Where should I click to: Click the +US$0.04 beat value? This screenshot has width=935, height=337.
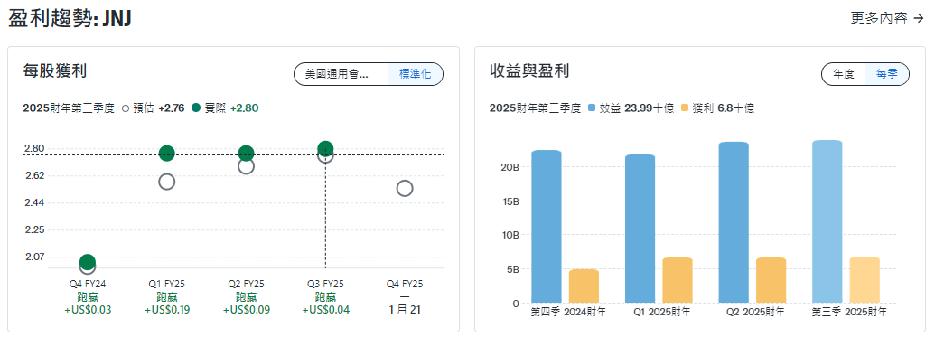(x=325, y=310)
